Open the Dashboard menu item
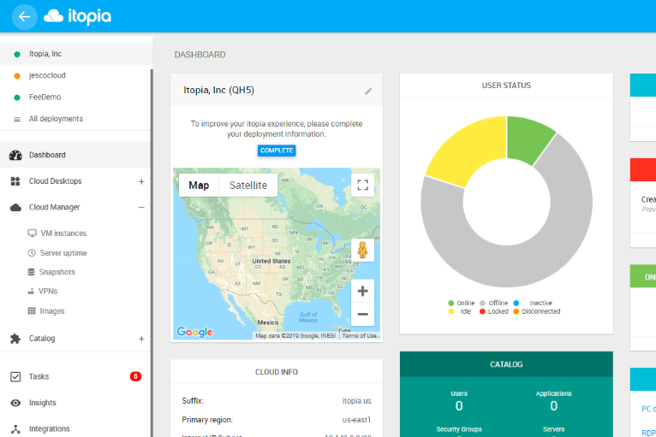 (x=75, y=155)
